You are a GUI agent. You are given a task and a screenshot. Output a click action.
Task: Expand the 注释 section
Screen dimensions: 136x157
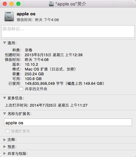tap(4, 140)
